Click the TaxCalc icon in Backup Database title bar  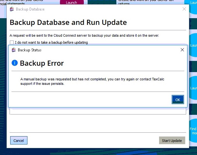click(12, 9)
